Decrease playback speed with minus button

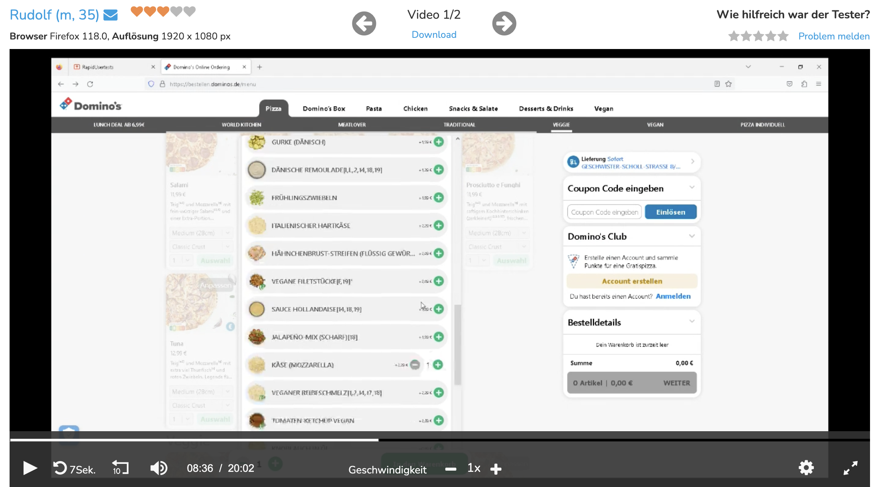tap(451, 469)
